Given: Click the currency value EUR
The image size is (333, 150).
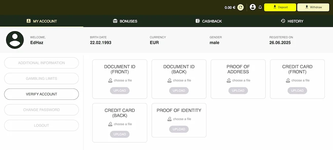Looking at the screenshot, I should point(154,42).
